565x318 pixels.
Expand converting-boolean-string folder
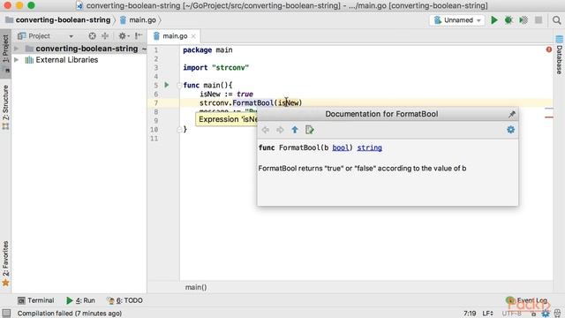(17, 49)
